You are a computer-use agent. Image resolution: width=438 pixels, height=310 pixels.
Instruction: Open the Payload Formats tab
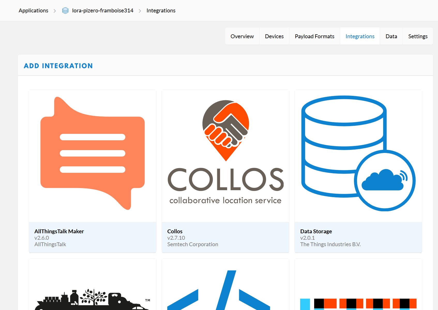tap(314, 36)
